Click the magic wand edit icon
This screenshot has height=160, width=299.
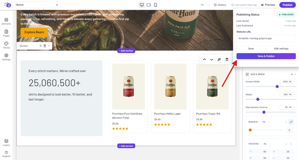[x=219, y=60]
